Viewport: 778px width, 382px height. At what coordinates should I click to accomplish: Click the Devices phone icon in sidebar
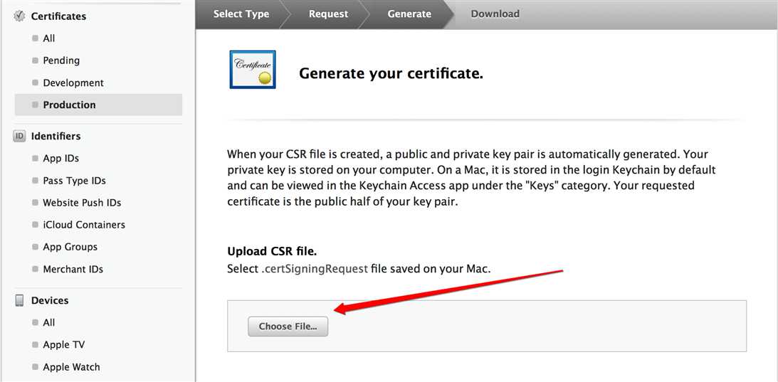coord(19,300)
